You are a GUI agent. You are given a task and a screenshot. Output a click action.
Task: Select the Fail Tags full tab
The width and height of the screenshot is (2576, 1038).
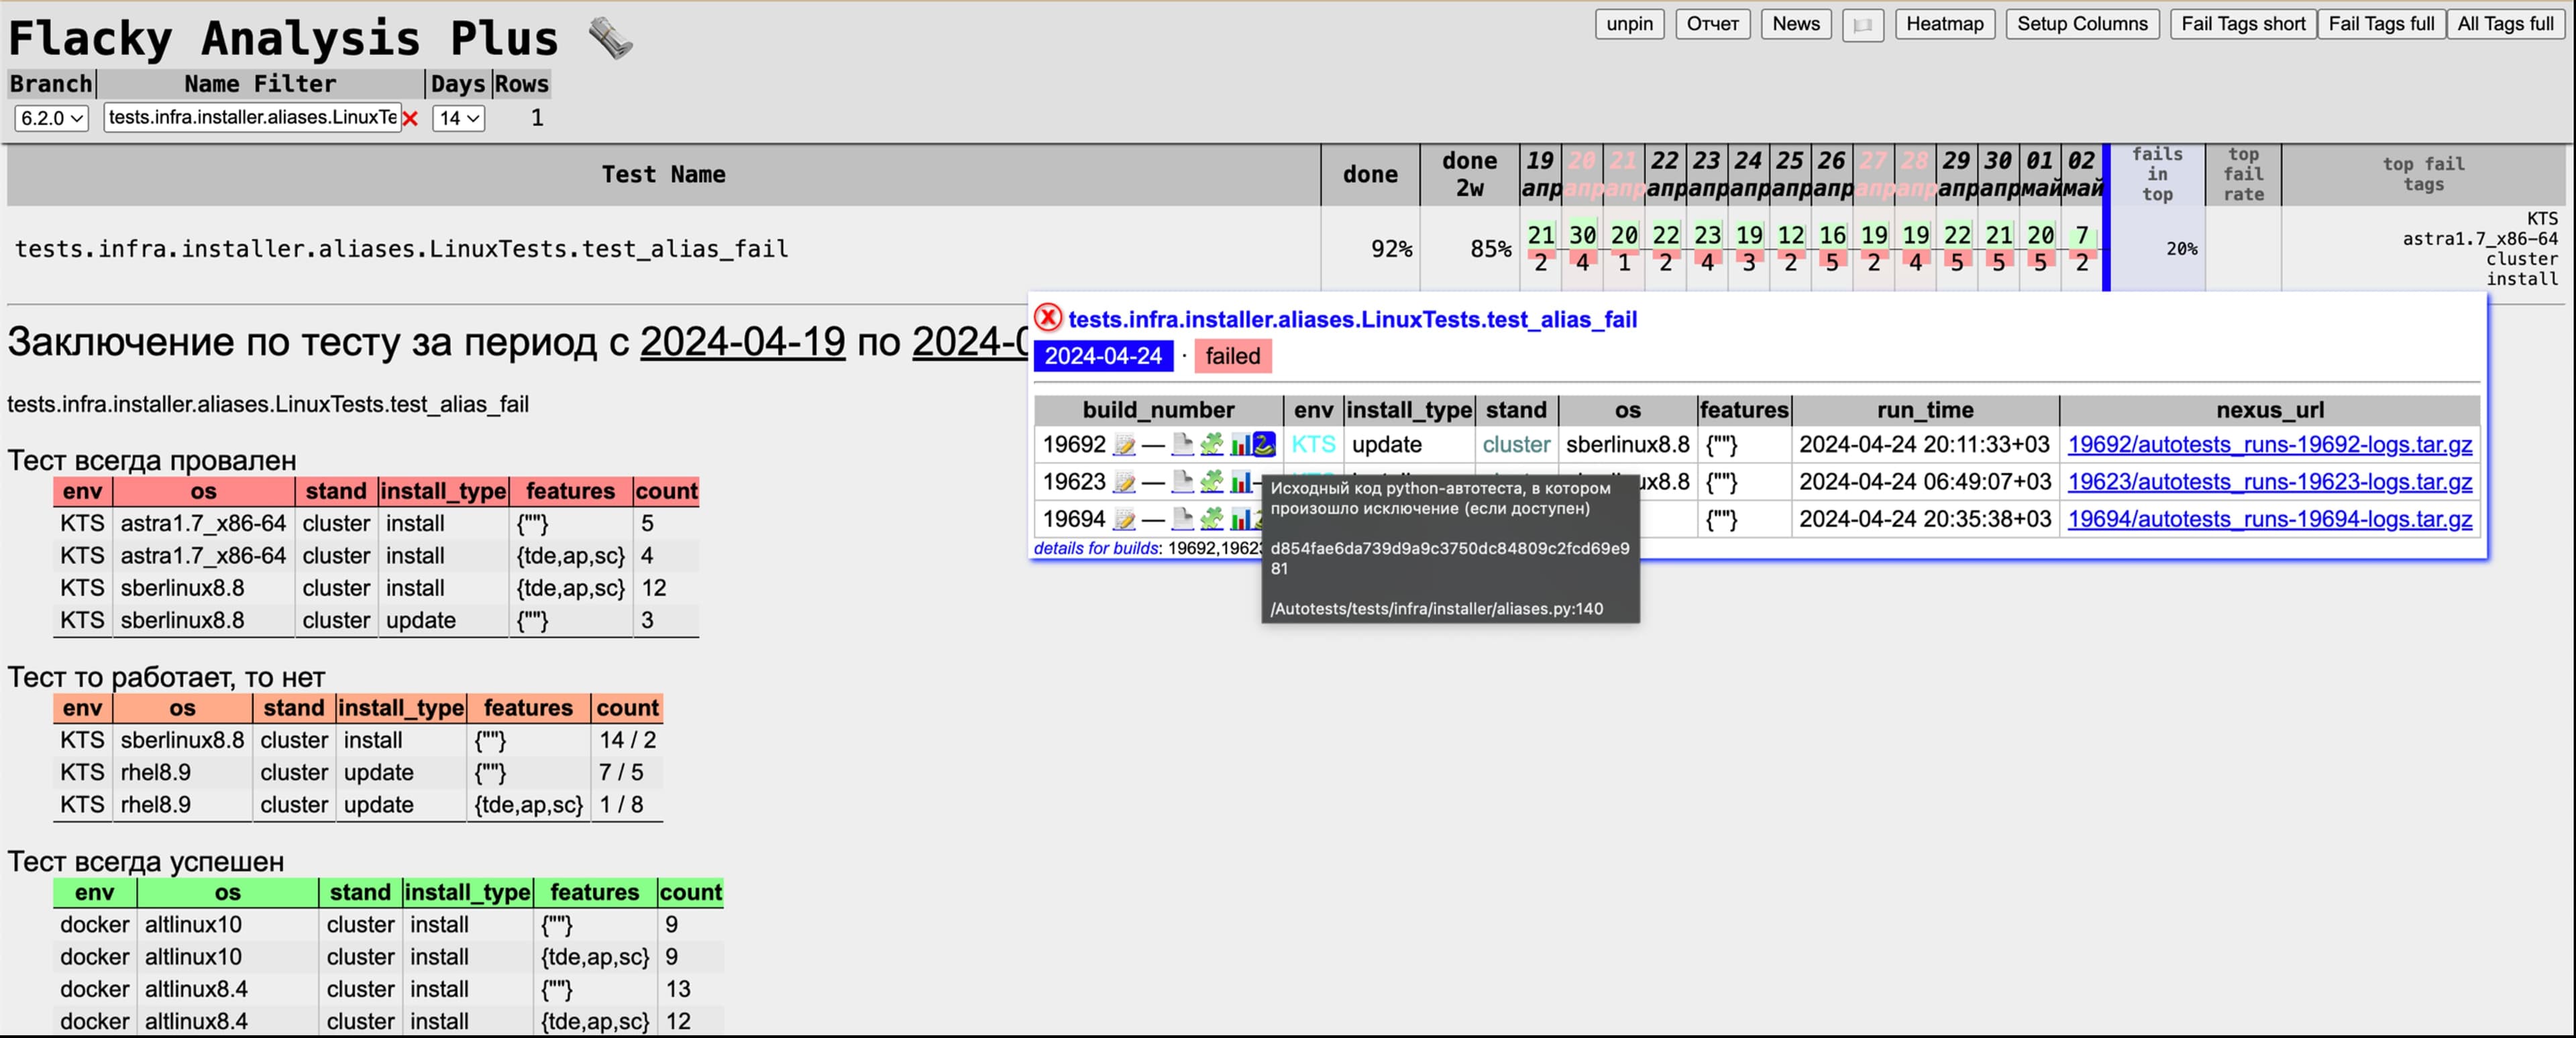point(2381,24)
